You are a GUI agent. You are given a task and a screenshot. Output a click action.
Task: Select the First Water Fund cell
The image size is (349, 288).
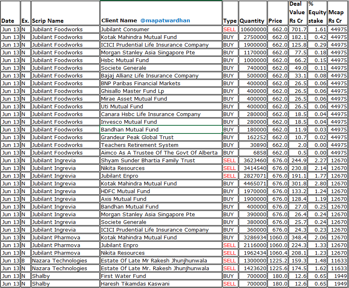(x=161, y=276)
